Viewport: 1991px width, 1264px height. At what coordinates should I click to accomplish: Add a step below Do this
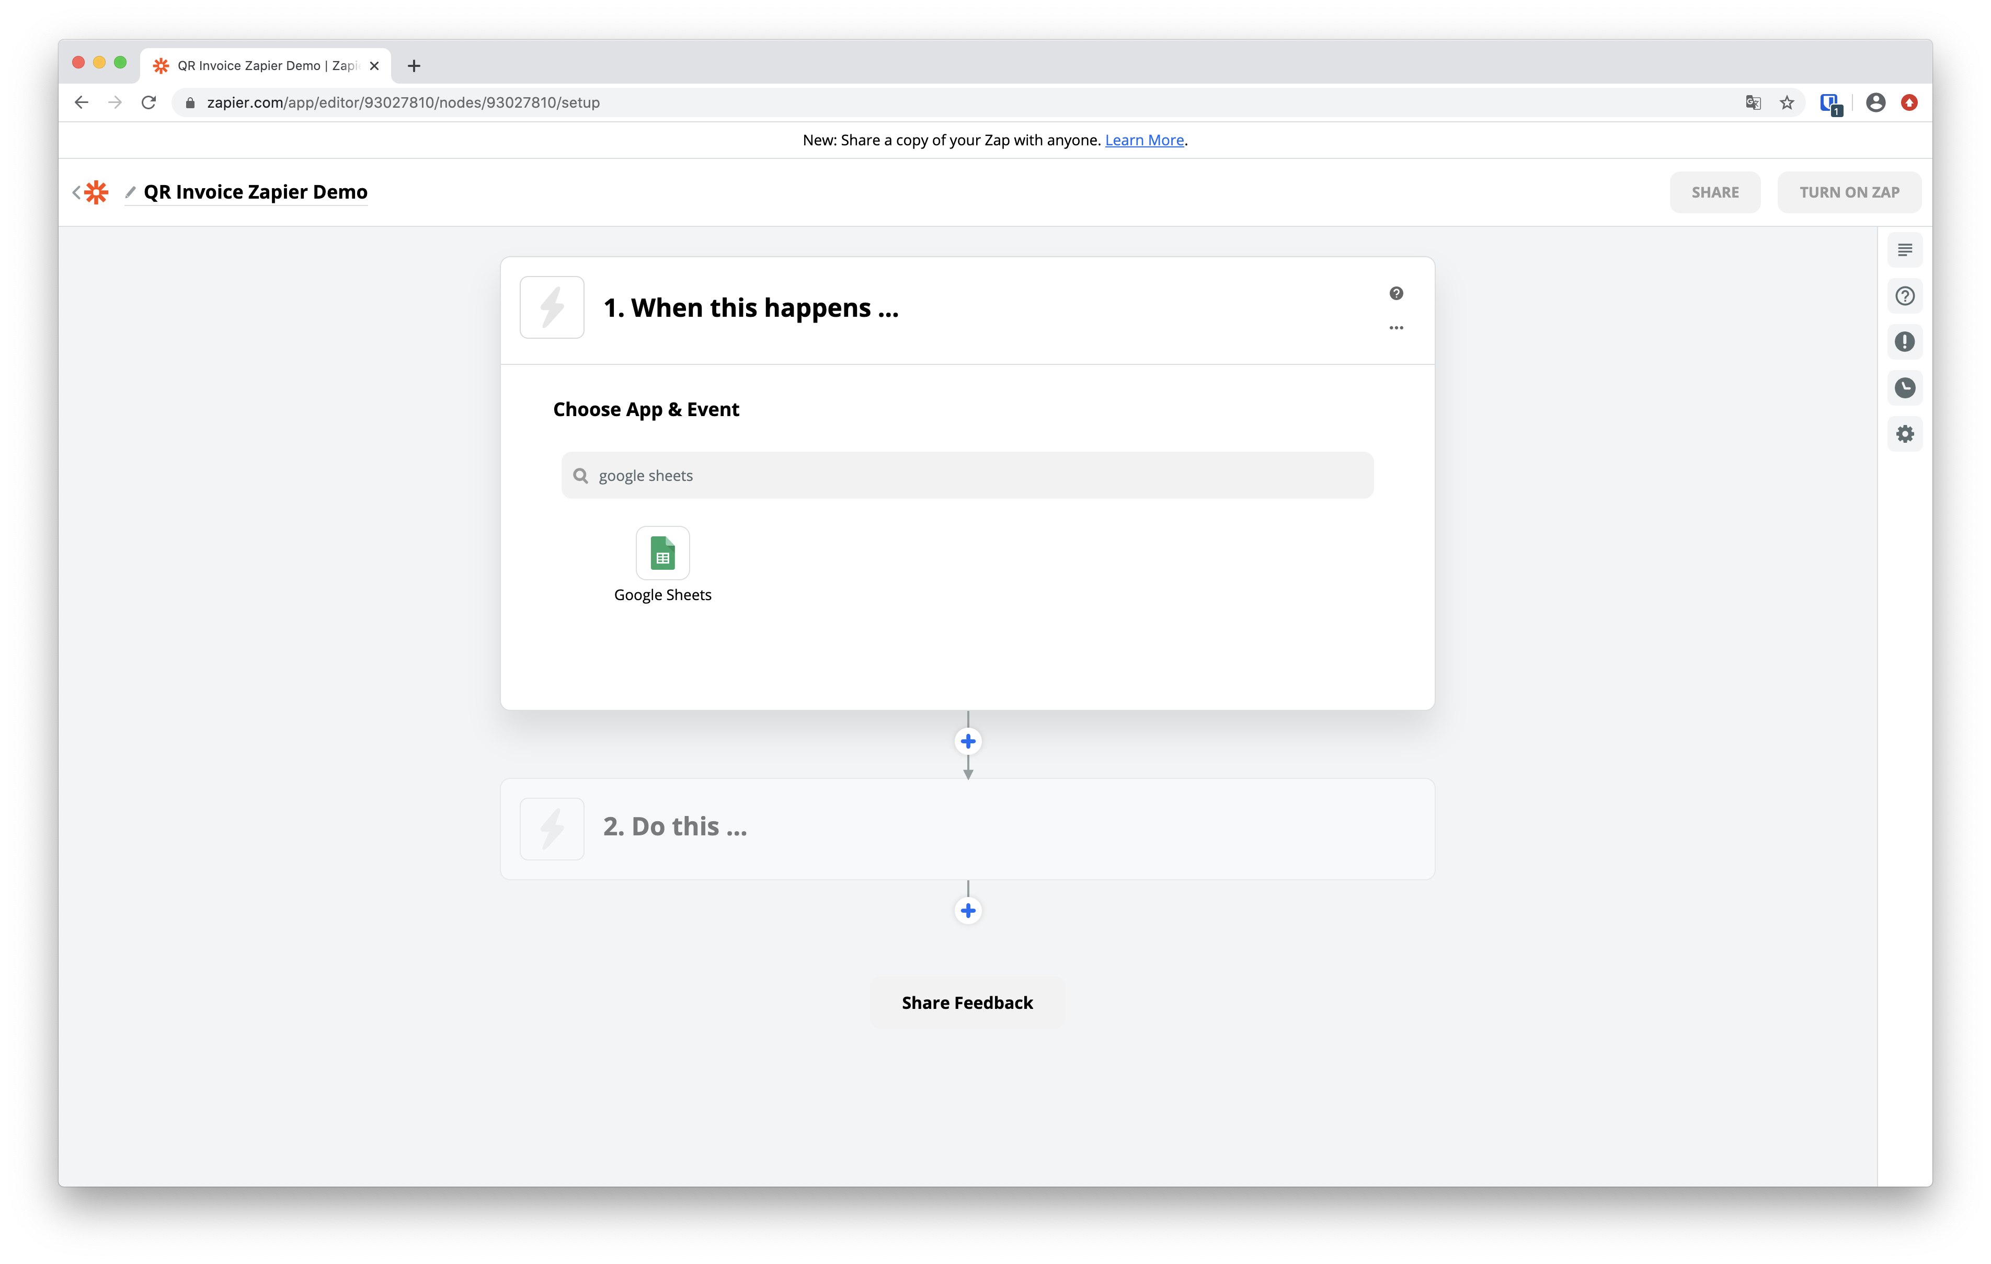click(x=967, y=911)
